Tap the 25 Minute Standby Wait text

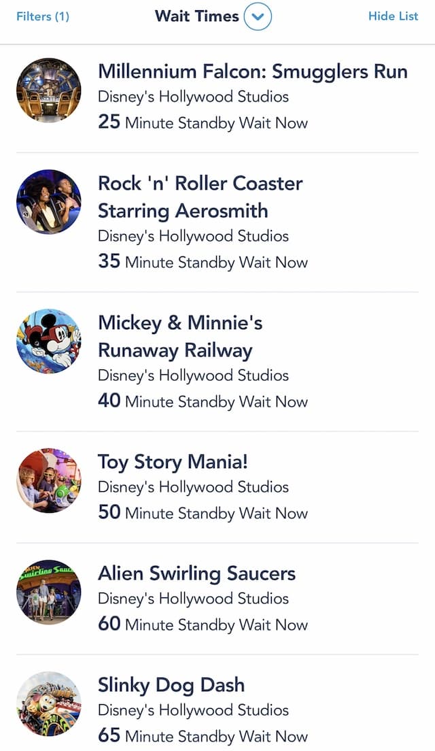coord(203,122)
